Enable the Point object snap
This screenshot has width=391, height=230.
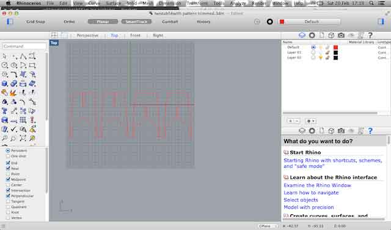pos(8,174)
